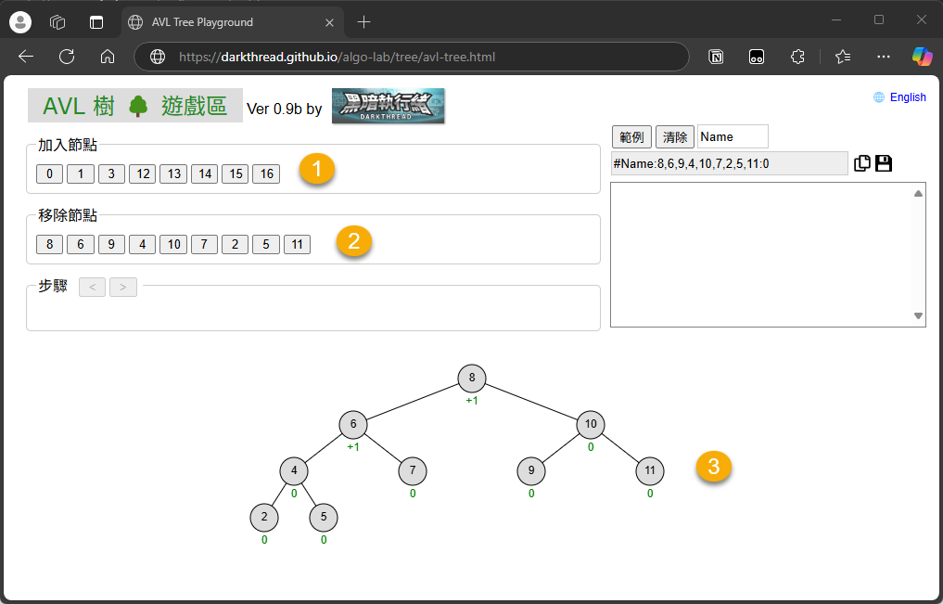Open browser extensions puzzle icon
943x604 pixels.
click(x=797, y=57)
